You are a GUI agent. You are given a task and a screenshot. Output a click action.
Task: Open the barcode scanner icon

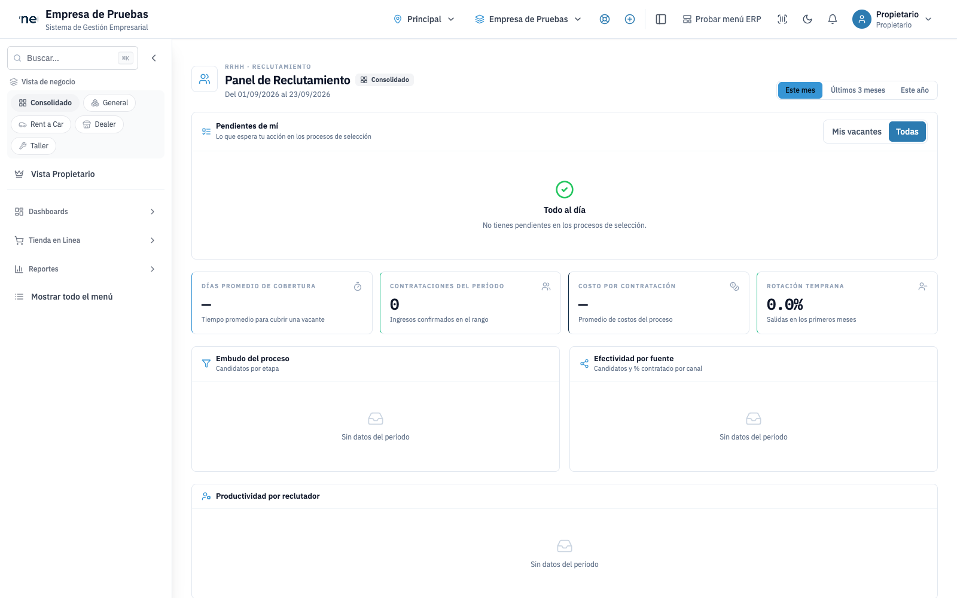[x=782, y=19]
